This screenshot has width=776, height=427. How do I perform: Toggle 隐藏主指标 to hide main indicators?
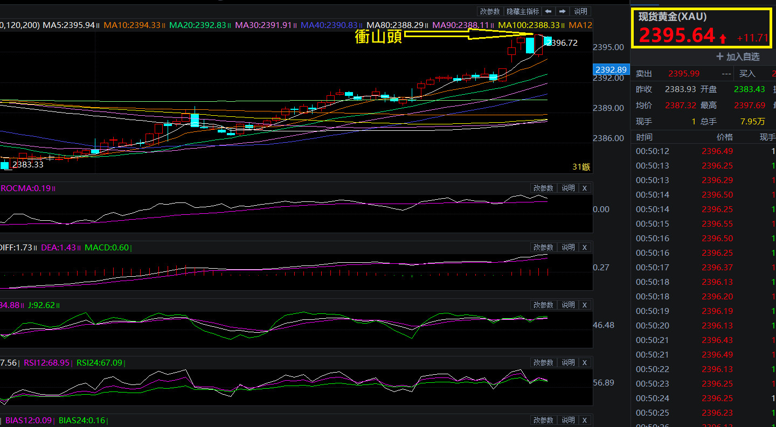[523, 11]
